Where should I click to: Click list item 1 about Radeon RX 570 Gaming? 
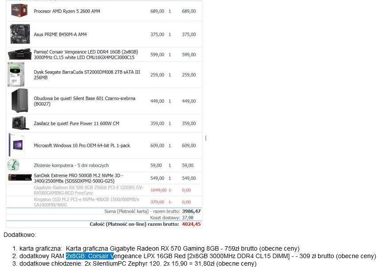(x=159, y=248)
